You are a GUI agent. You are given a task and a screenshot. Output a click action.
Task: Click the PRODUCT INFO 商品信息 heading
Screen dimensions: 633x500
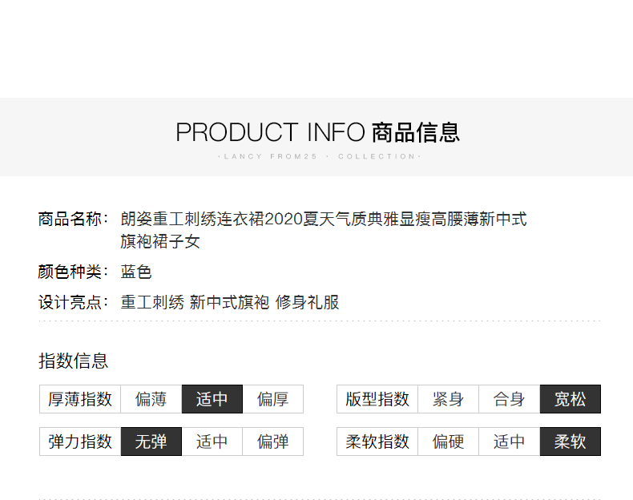[318, 132]
